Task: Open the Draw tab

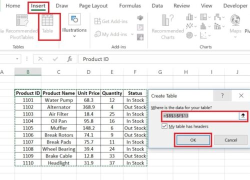Action: 62,6
